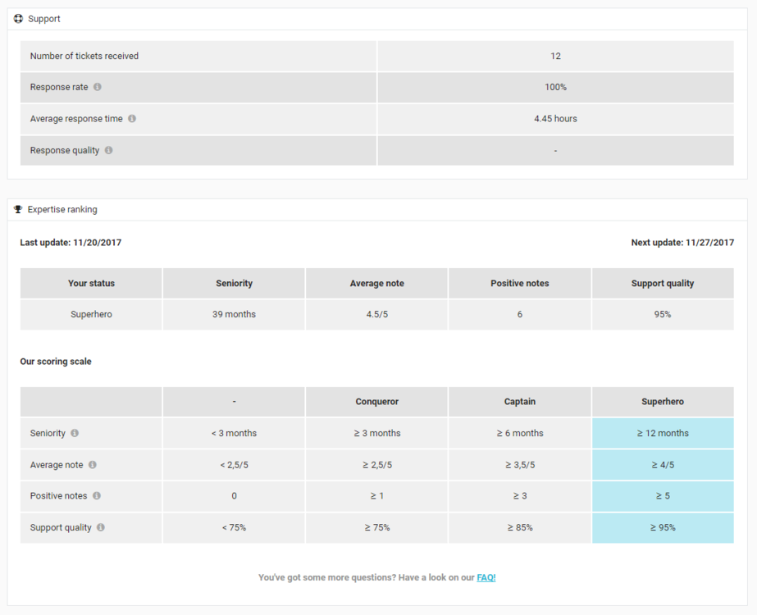Click the Superhero status value cell

pyautogui.click(x=91, y=314)
